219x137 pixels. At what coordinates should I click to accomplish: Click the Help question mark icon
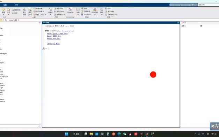102,9
